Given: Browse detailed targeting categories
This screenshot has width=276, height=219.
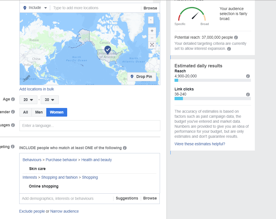Looking at the screenshot, I should [x=150, y=198].
